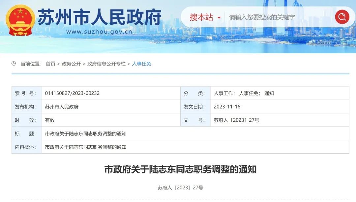Image resolution: width=356 pixels, height=202 pixels.
Task: Click 通知 in the 分类 row
Action: click(269, 93)
